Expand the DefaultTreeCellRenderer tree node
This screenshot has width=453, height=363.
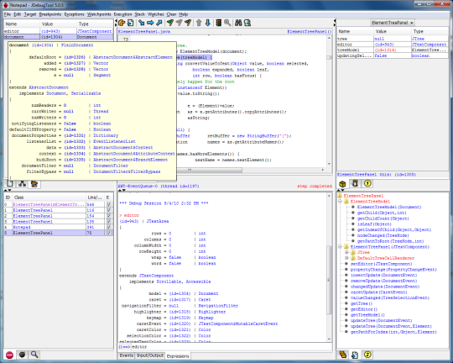coord(346,258)
